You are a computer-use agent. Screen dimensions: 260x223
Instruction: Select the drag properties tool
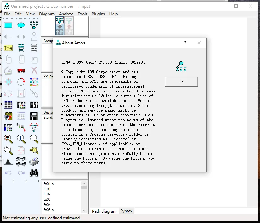[x=21, y=127]
